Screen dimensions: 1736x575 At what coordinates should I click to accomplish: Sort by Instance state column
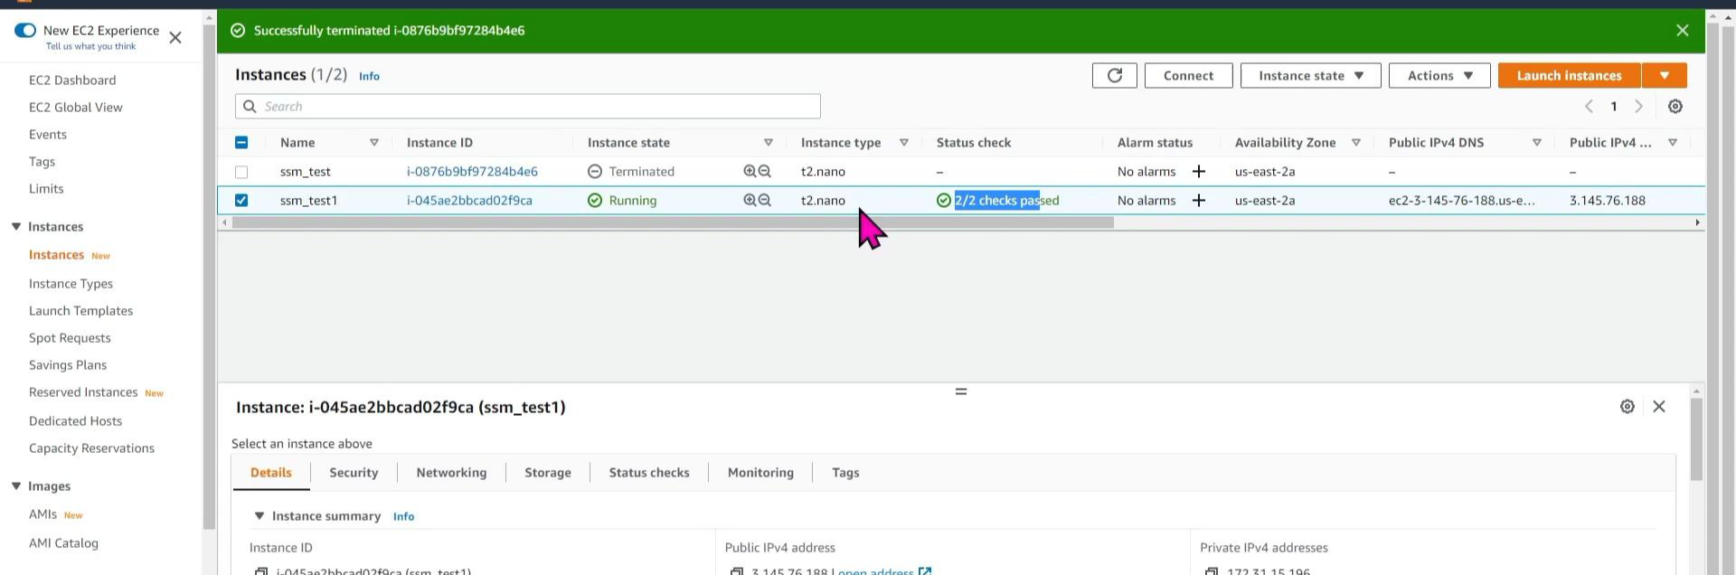pyautogui.click(x=768, y=143)
